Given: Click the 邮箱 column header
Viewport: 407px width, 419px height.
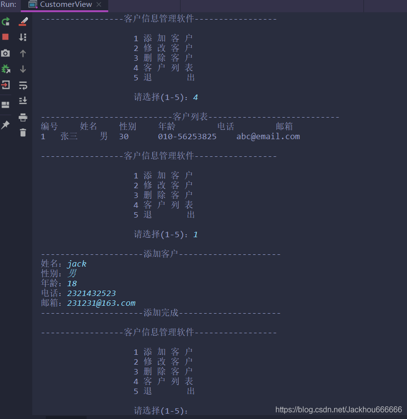Looking at the screenshot, I should click(x=284, y=126).
